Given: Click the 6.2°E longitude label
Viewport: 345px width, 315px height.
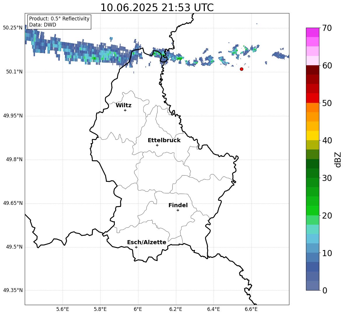Looking at the screenshot, I should [176, 309].
